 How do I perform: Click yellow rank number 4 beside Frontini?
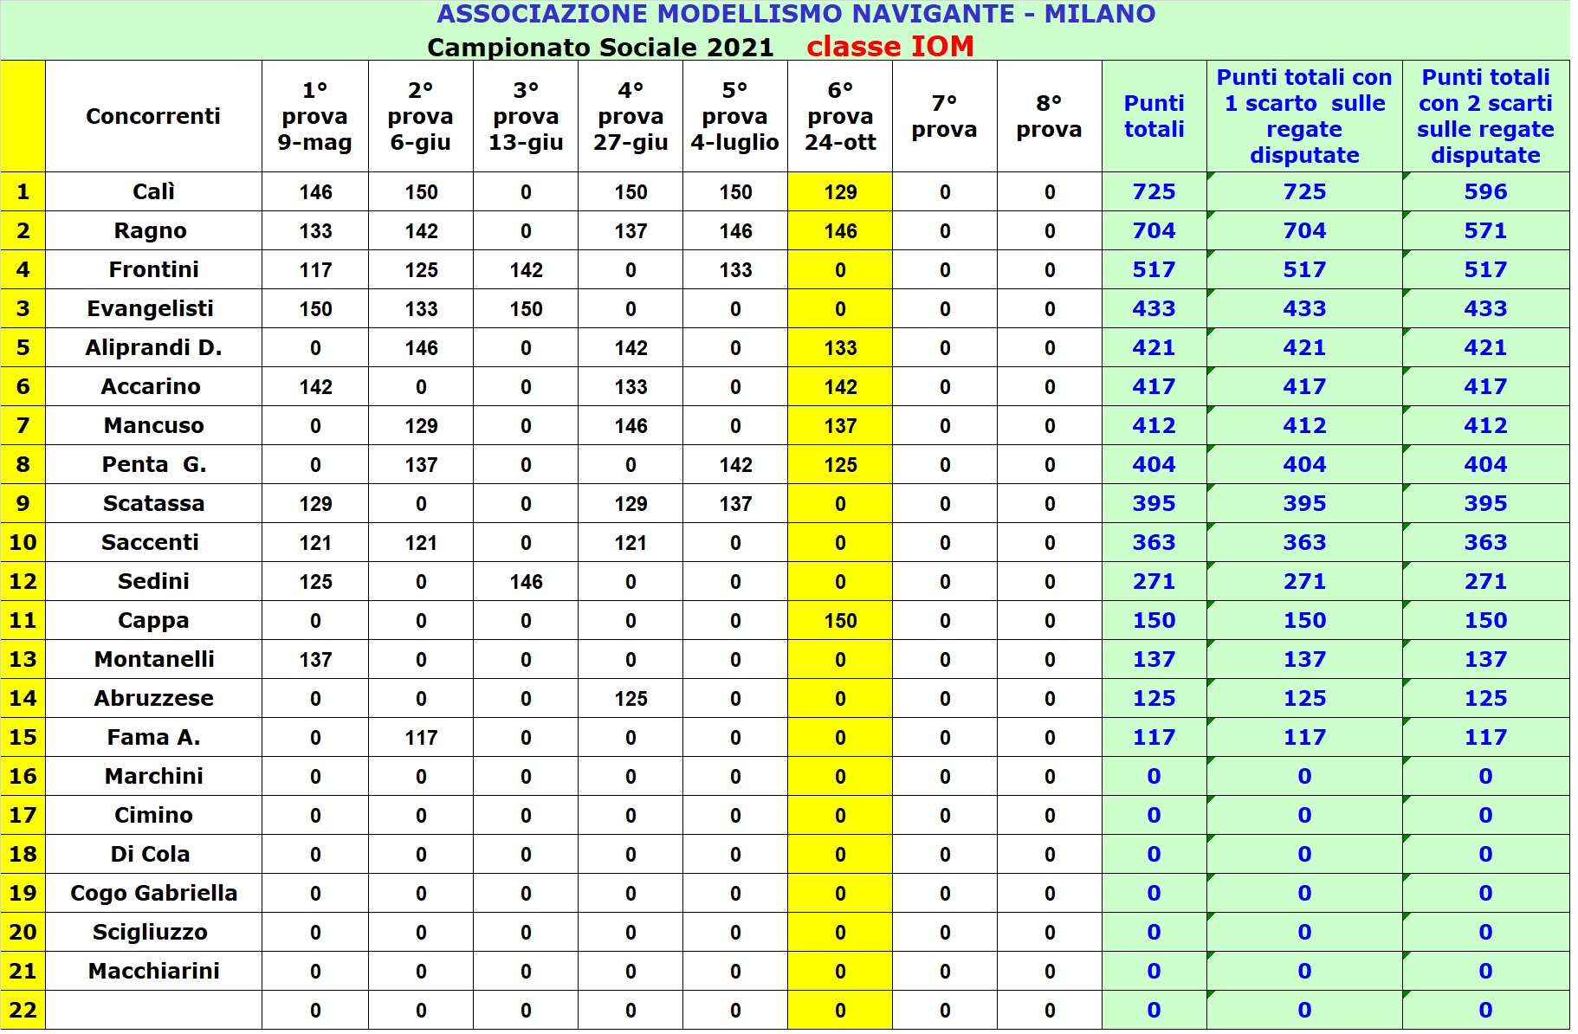click(23, 269)
